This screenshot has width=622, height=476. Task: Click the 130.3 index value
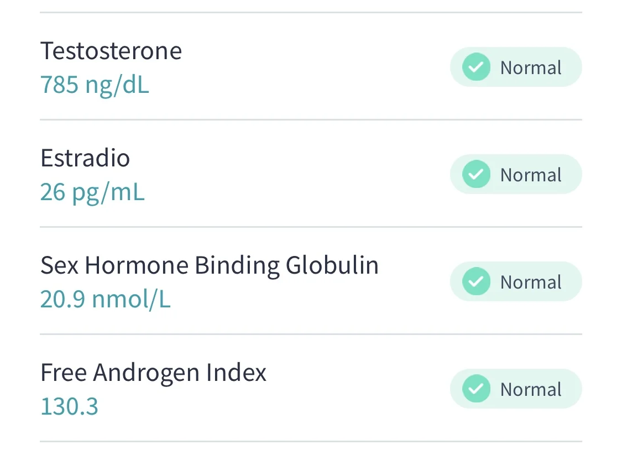click(x=69, y=407)
